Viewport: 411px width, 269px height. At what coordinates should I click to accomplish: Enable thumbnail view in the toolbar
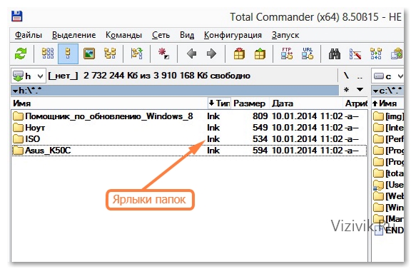coord(89,54)
